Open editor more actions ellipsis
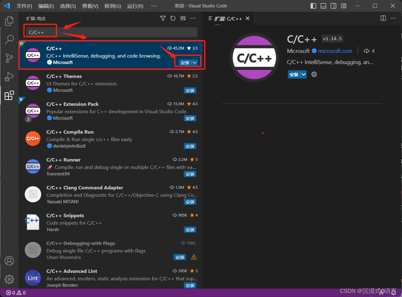The image size is (402, 297). [x=393, y=18]
